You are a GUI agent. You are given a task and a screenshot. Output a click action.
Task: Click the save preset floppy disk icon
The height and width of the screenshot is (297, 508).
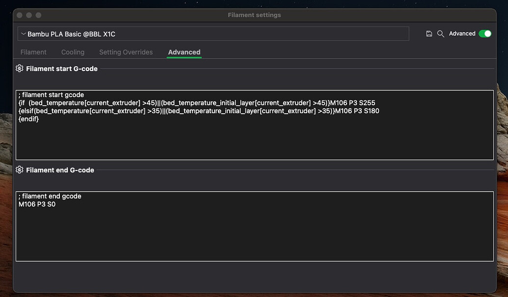[429, 34]
